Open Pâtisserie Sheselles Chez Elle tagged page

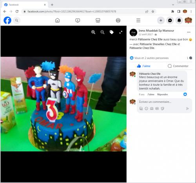pyautogui.click(x=158, y=44)
